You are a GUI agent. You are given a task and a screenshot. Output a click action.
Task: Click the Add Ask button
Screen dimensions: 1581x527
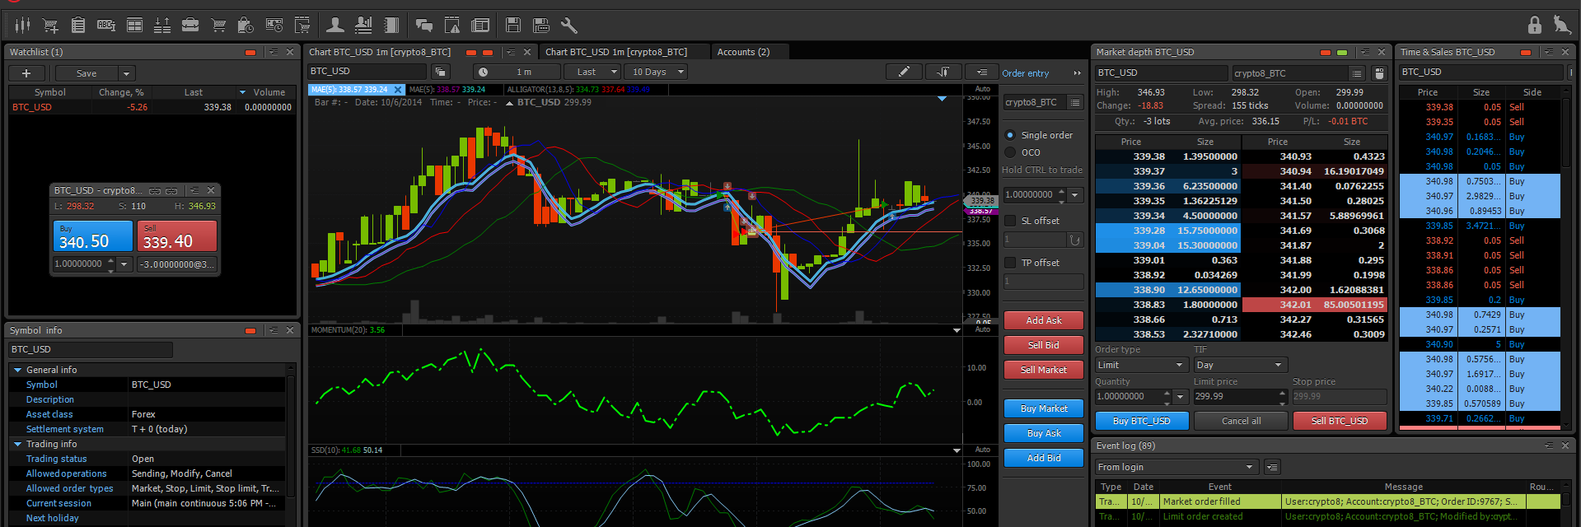1043,320
